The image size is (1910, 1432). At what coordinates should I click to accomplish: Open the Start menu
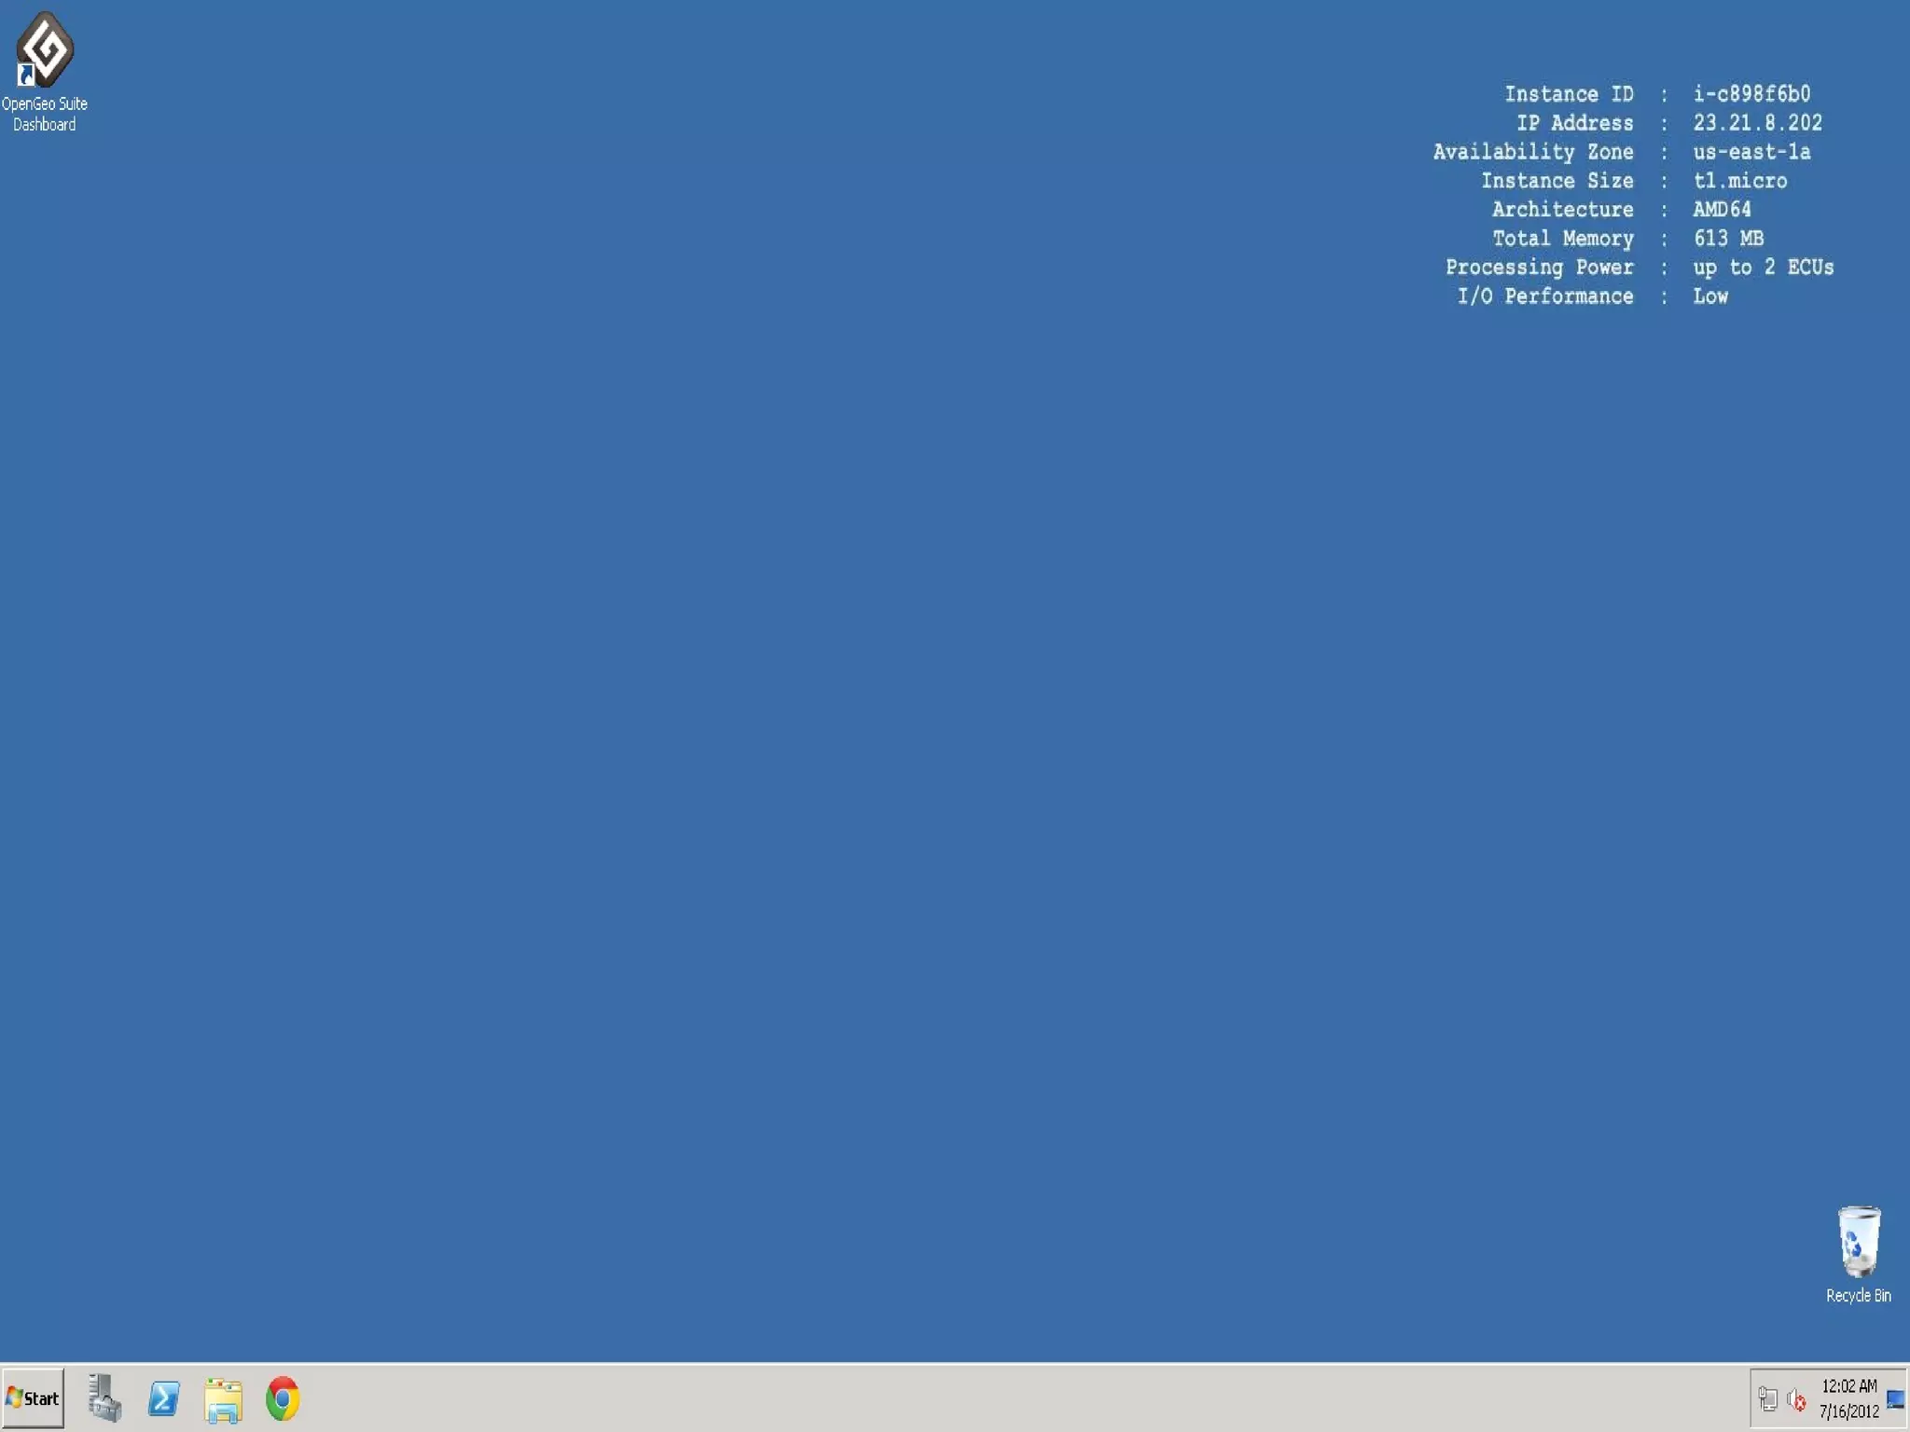[34, 1398]
